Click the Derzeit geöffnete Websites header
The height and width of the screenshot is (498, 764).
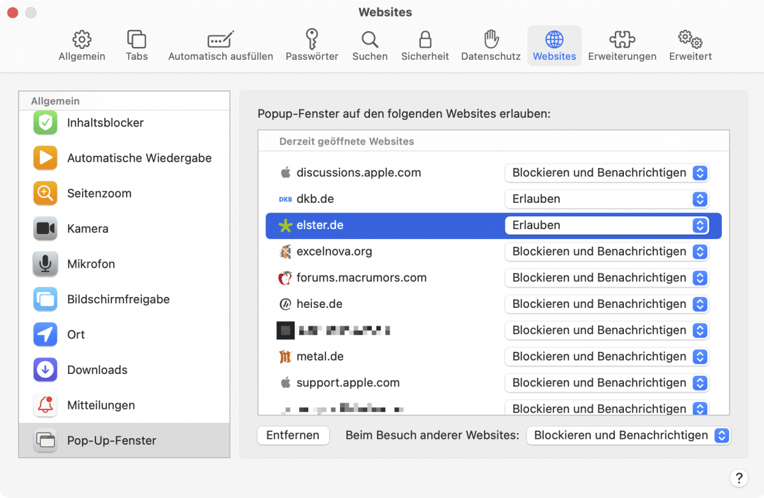(346, 141)
